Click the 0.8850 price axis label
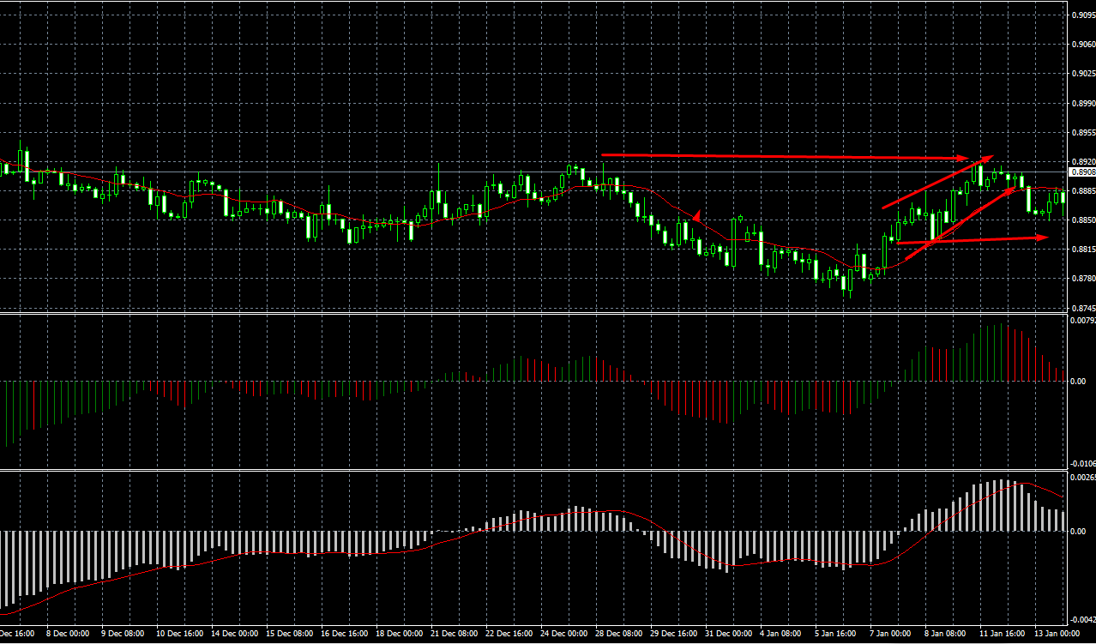This screenshot has height=644, width=1096. [x=1082, y=220]
